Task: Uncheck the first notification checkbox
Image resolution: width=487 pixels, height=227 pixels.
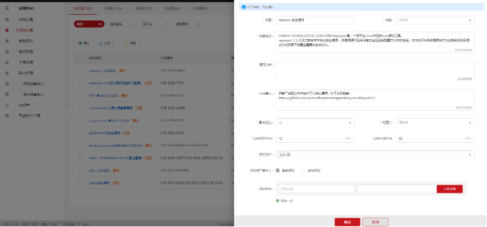Action: [277, 170]
